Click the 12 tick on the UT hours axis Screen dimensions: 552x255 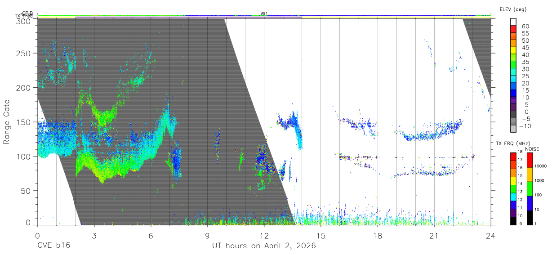[x=264, y=236]
